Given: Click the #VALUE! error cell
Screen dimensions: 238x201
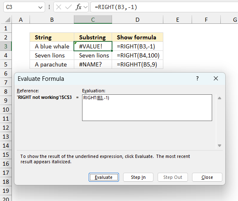Looking at the screenshot, I should coord(93,46).
